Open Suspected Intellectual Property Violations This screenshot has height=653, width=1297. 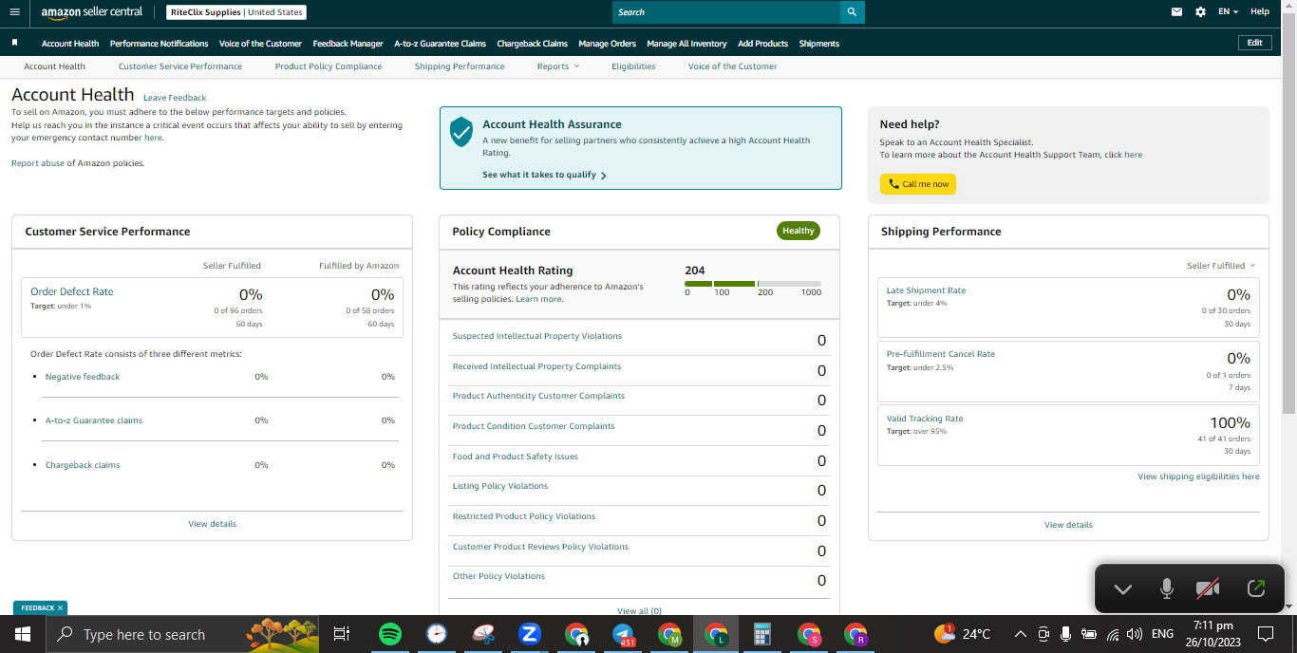pos(537,336)
